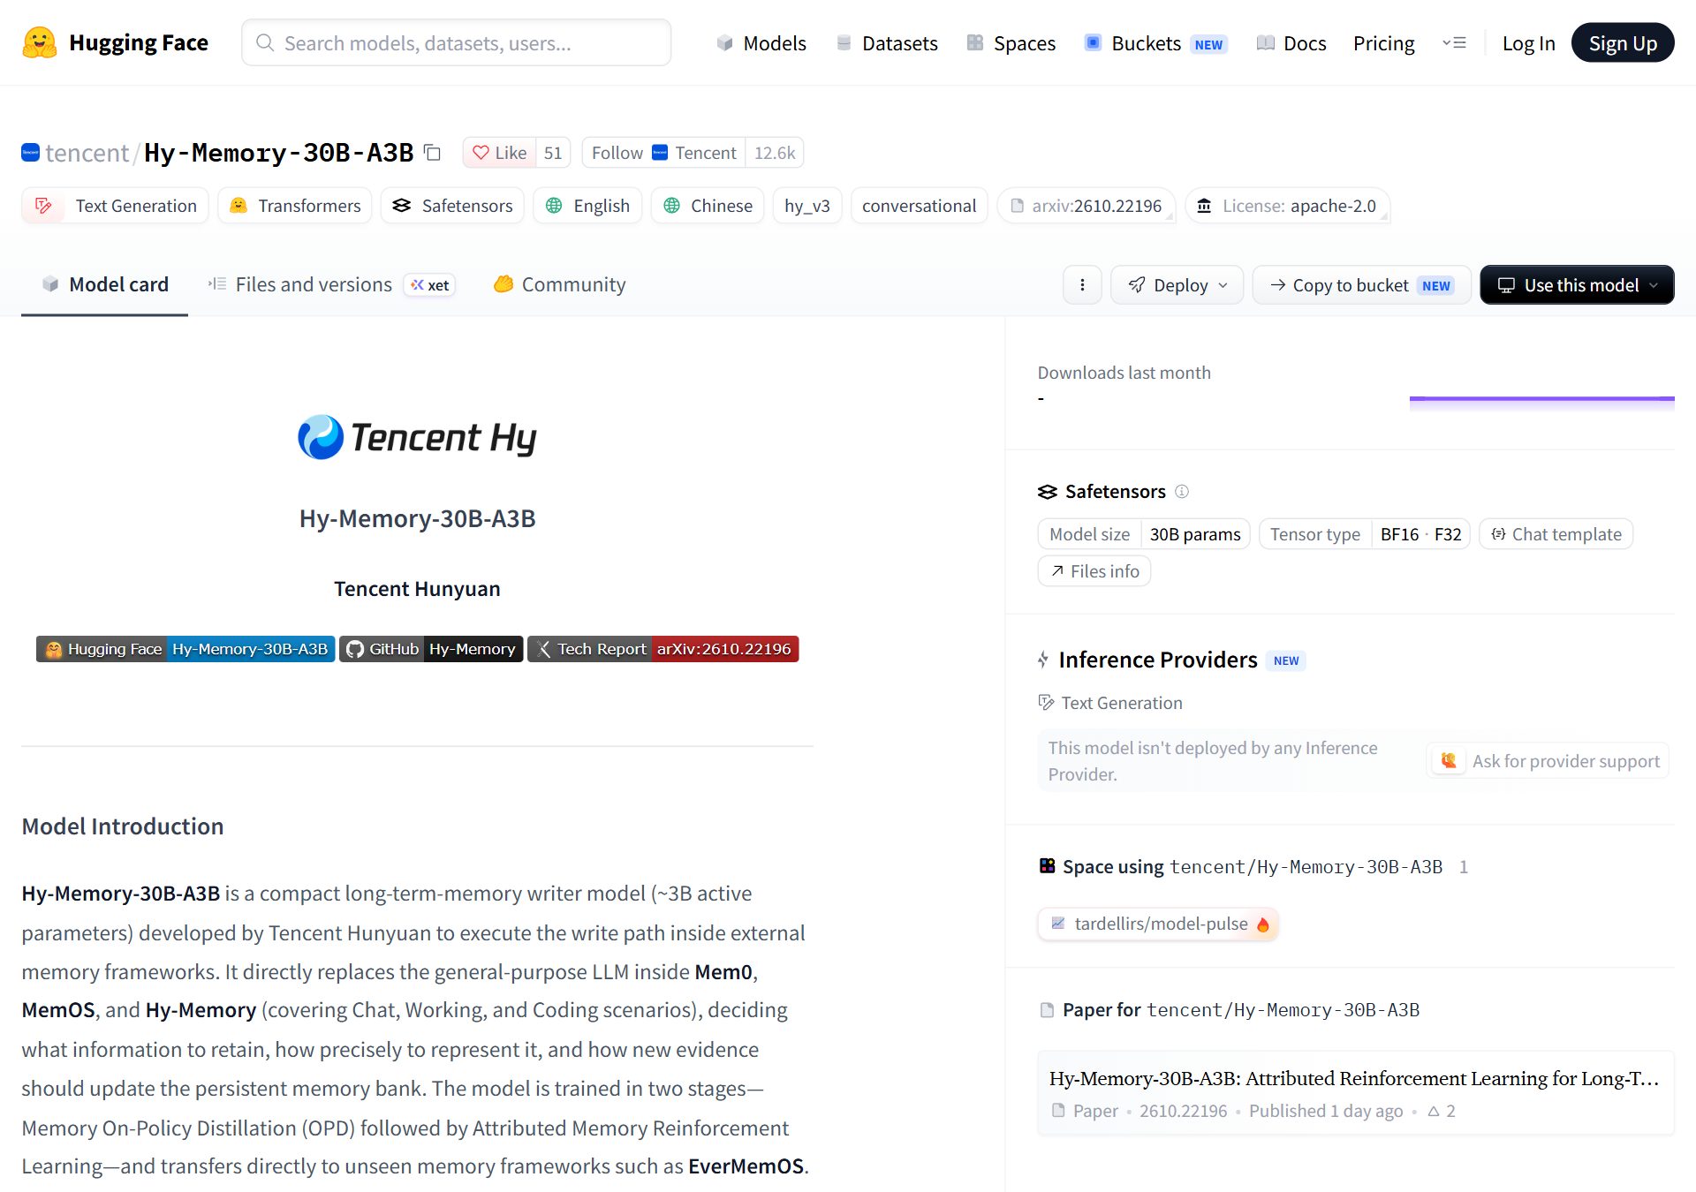Open the three-dot more options menu
The width and height of the screenshot is (1696, 1192).
[x=1082, y=285]
